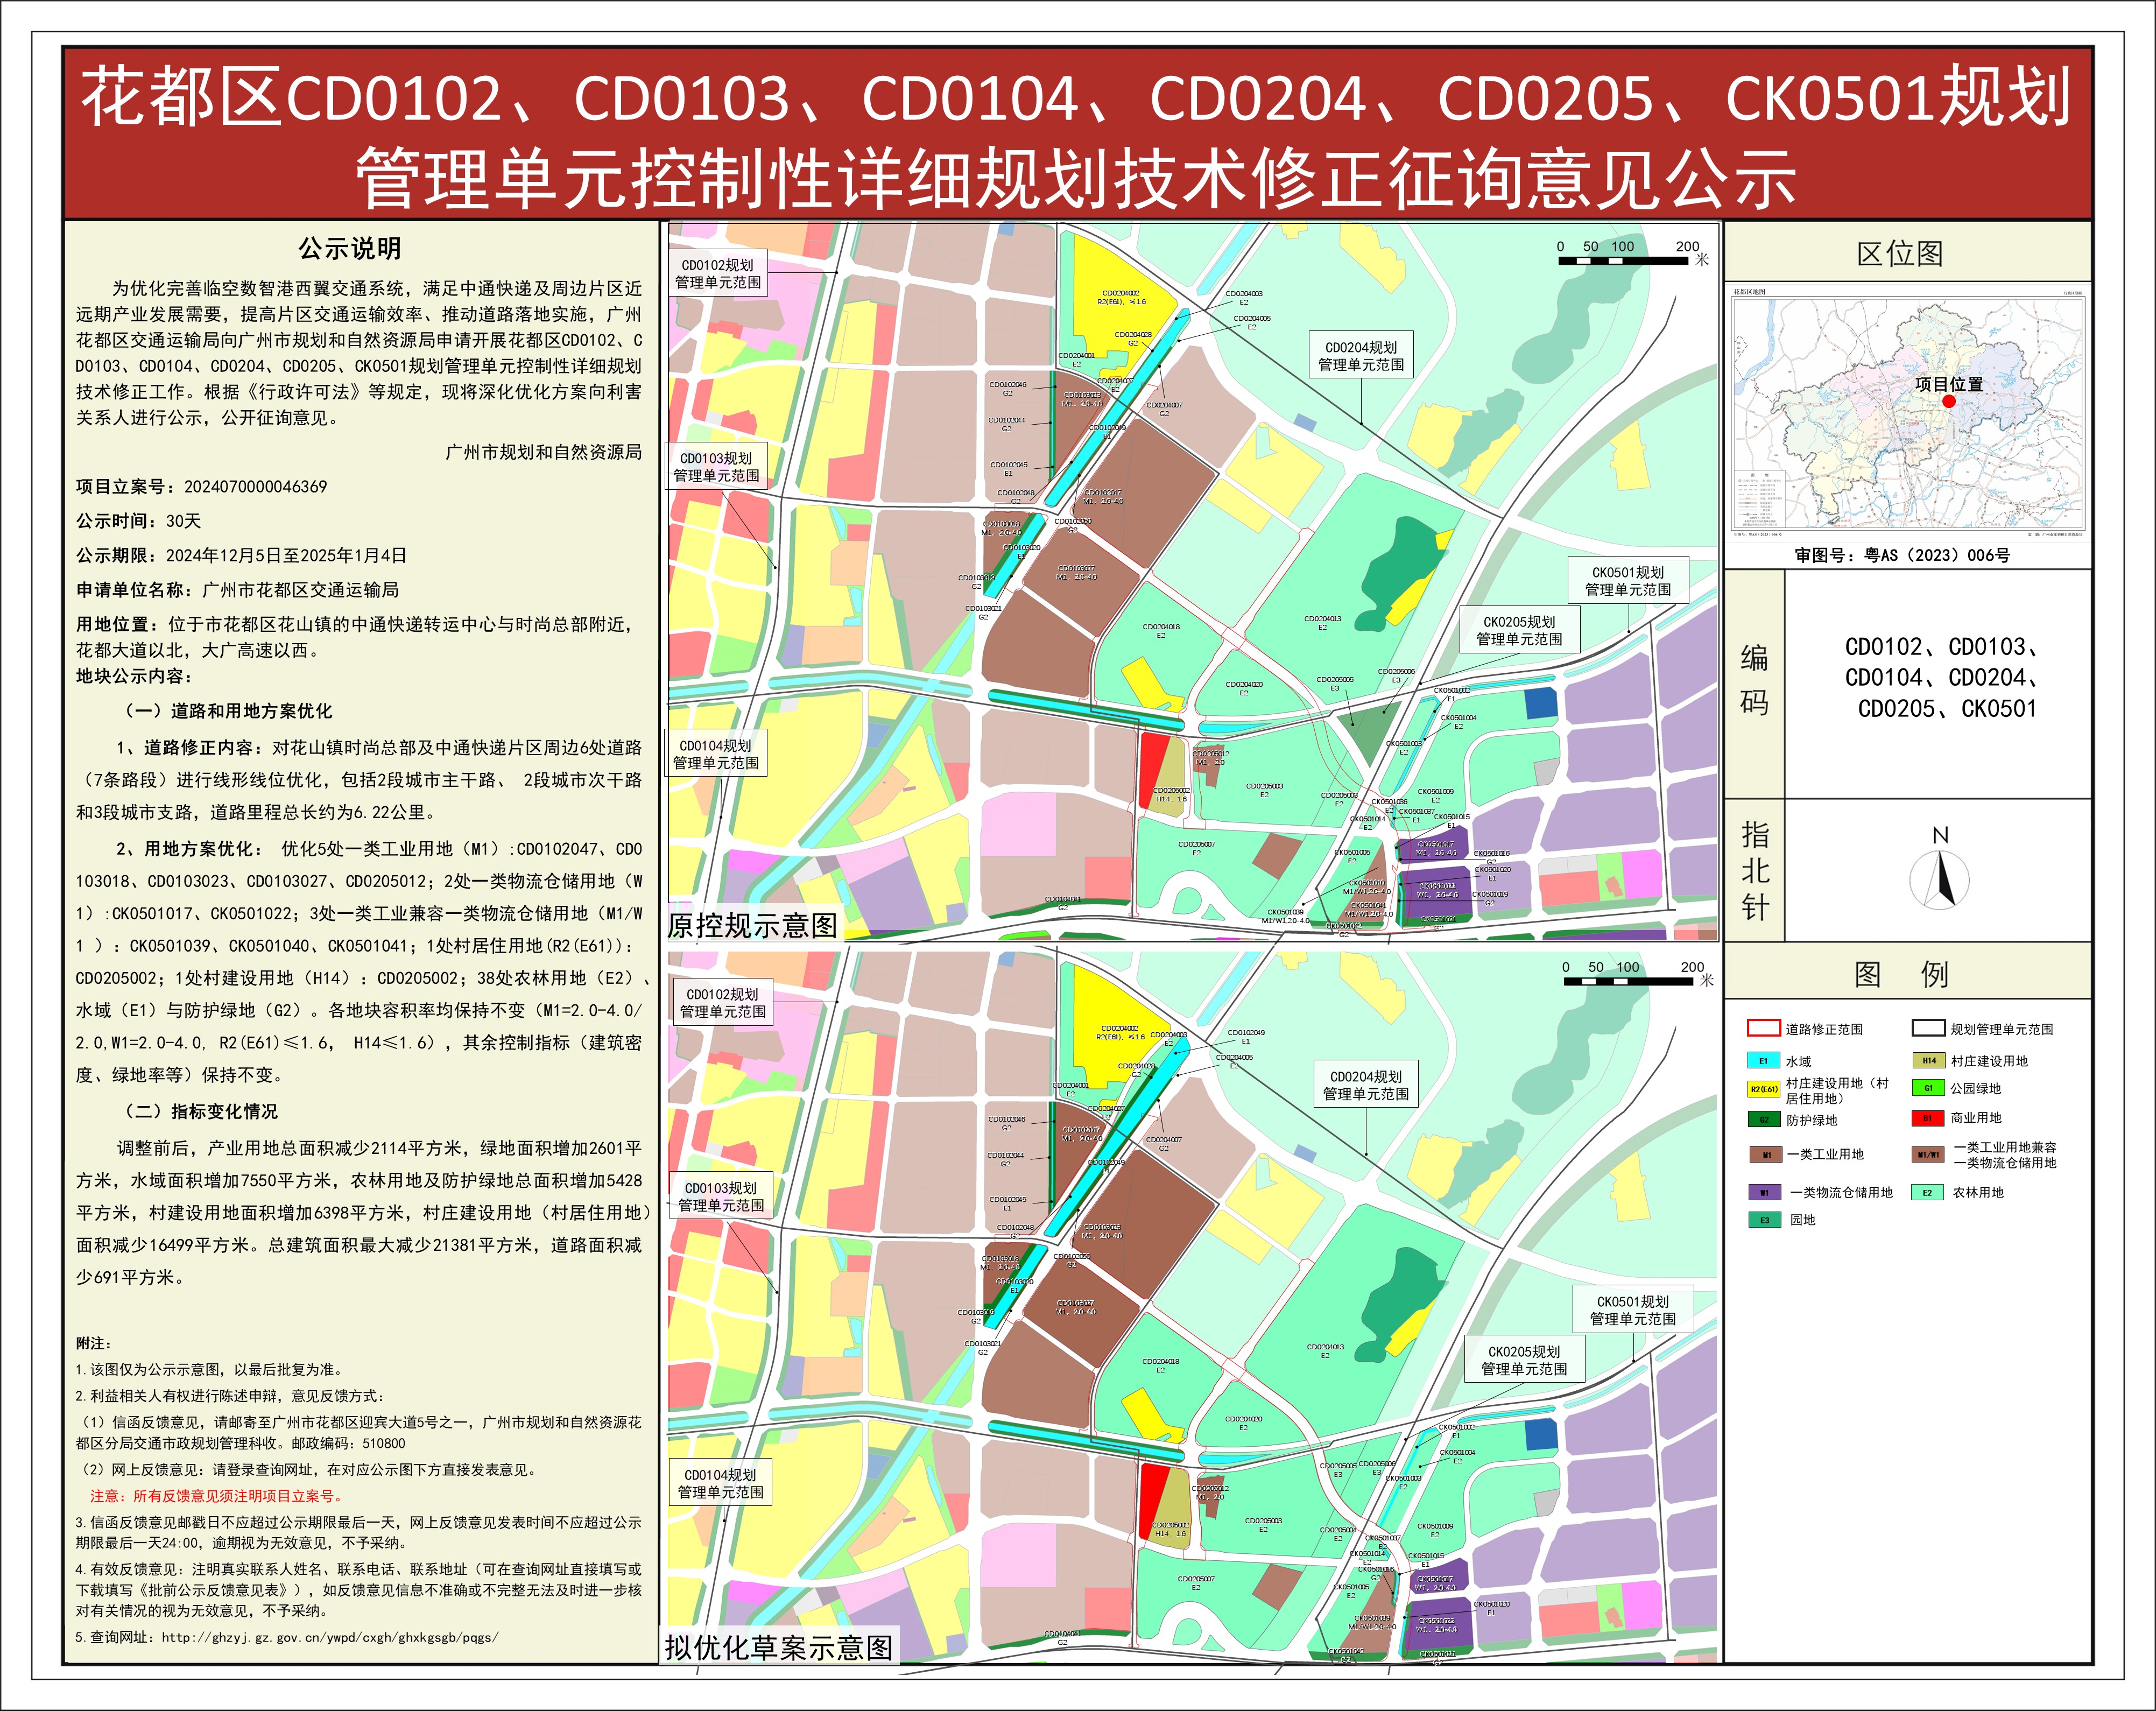Pick the B1 商业用地 red legend swatch
Viewport: 2156px width, 1711px height.
(x=1928, y=1118)
